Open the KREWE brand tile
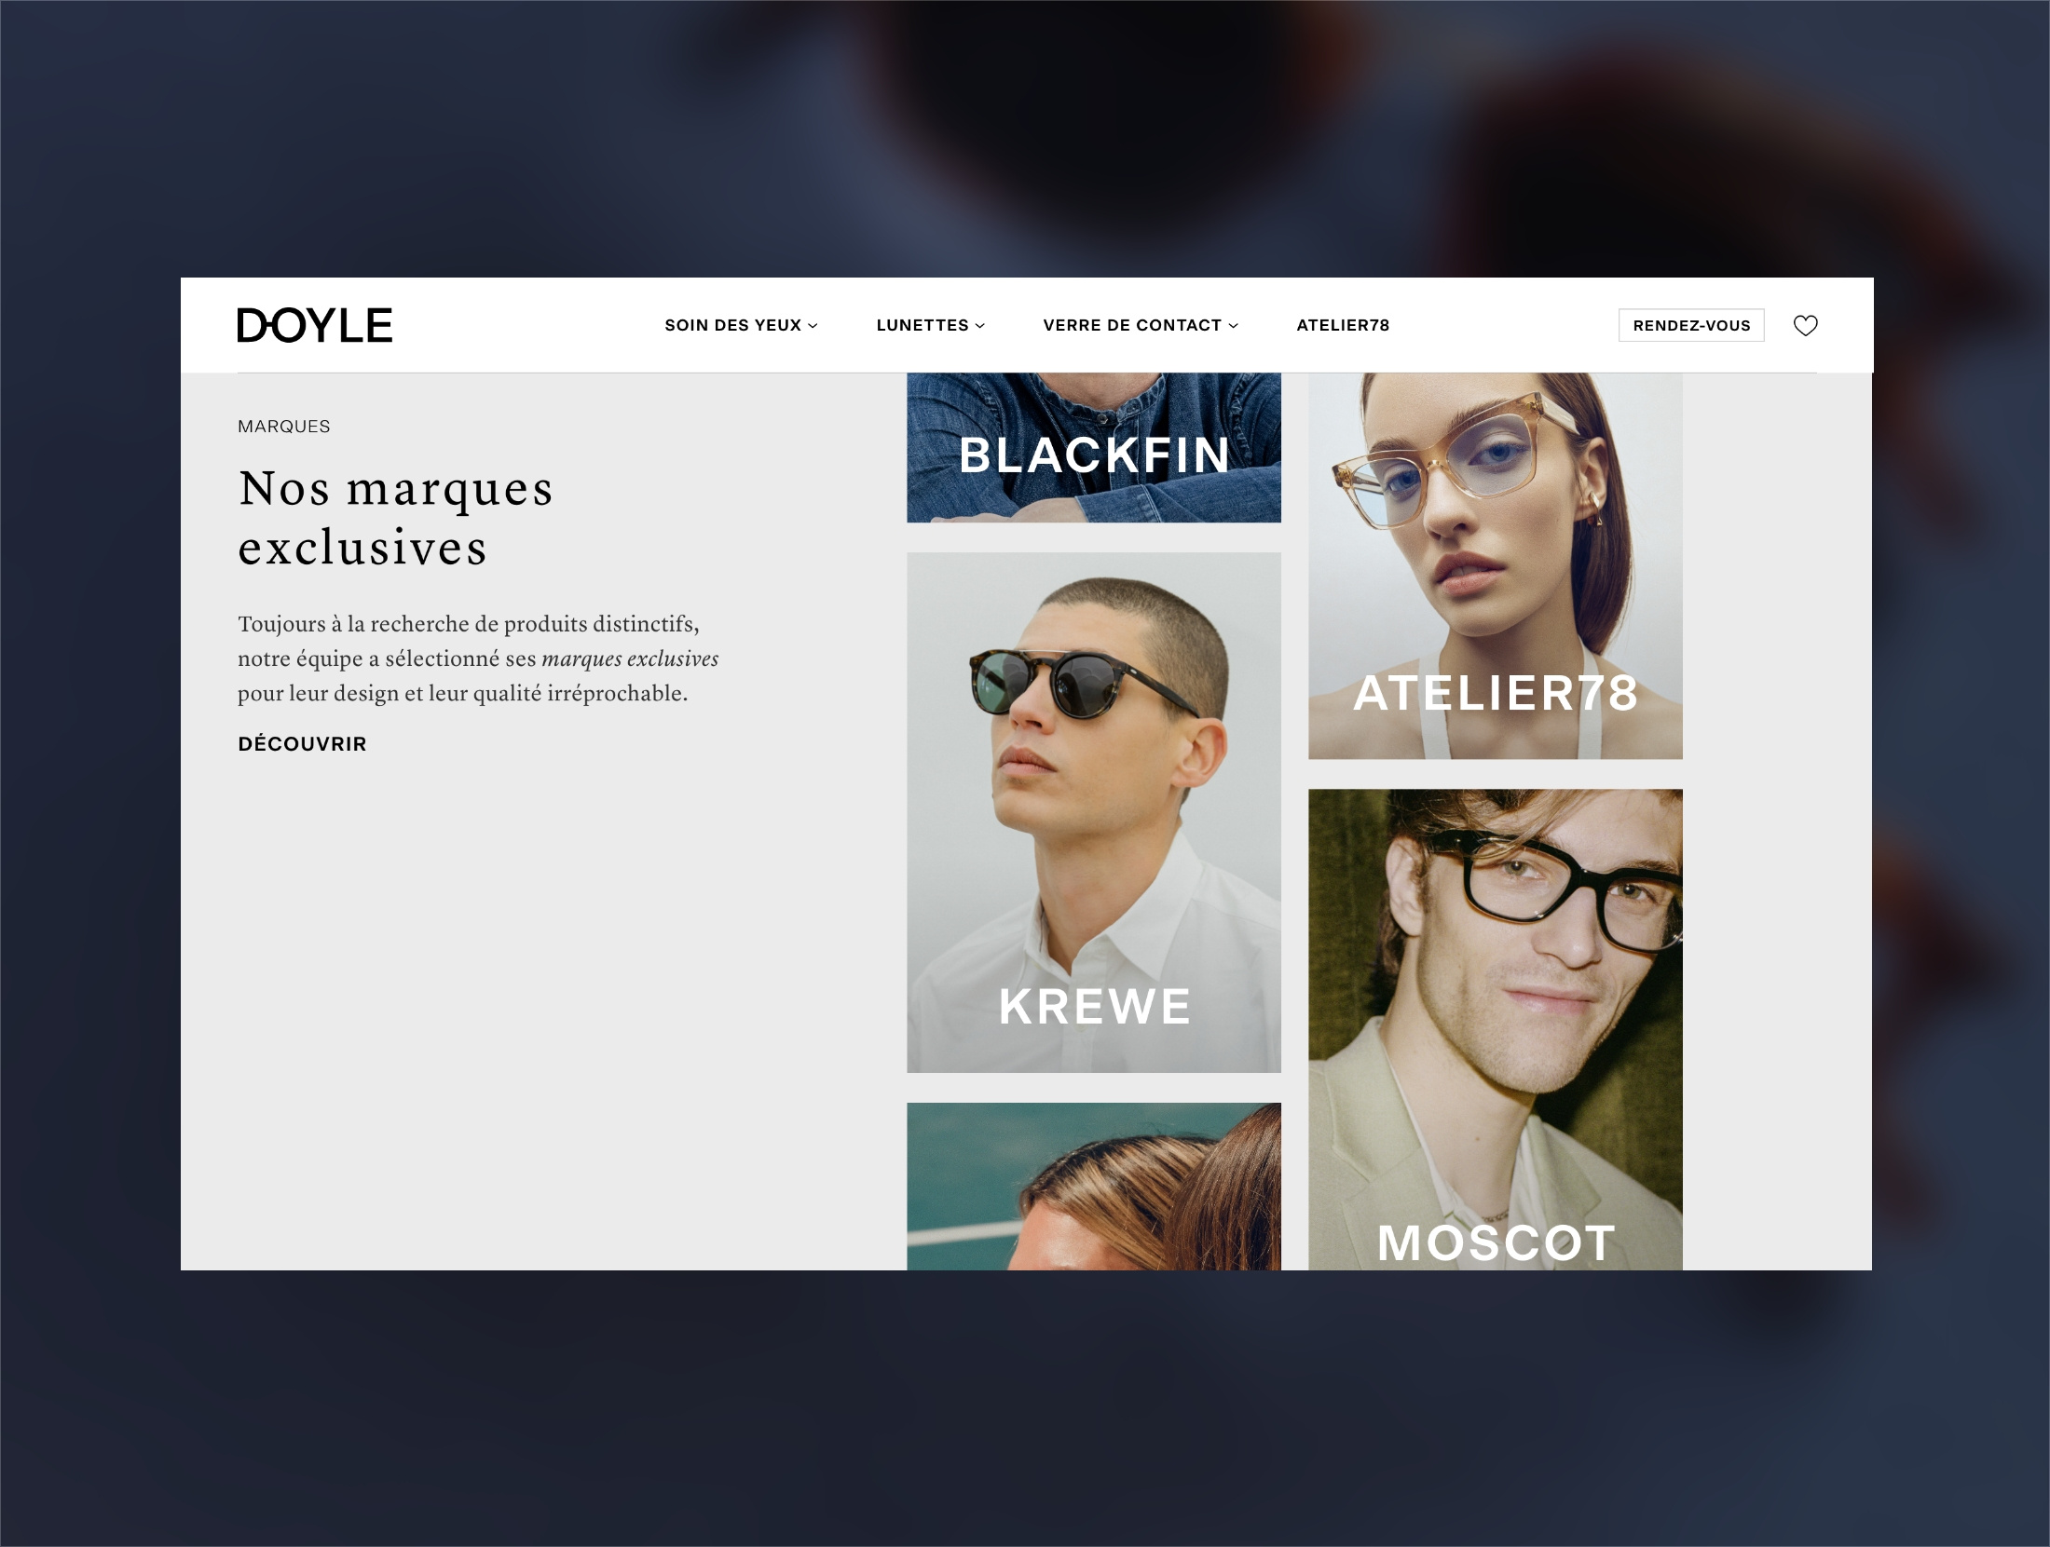This screenshot has width=2050, height=1547. [1093, 810]
